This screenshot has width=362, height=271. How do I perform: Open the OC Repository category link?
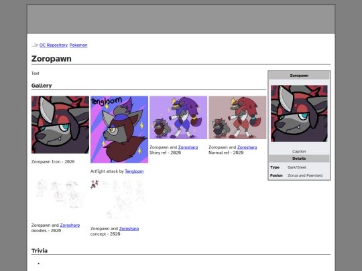[x=54, y=46]
